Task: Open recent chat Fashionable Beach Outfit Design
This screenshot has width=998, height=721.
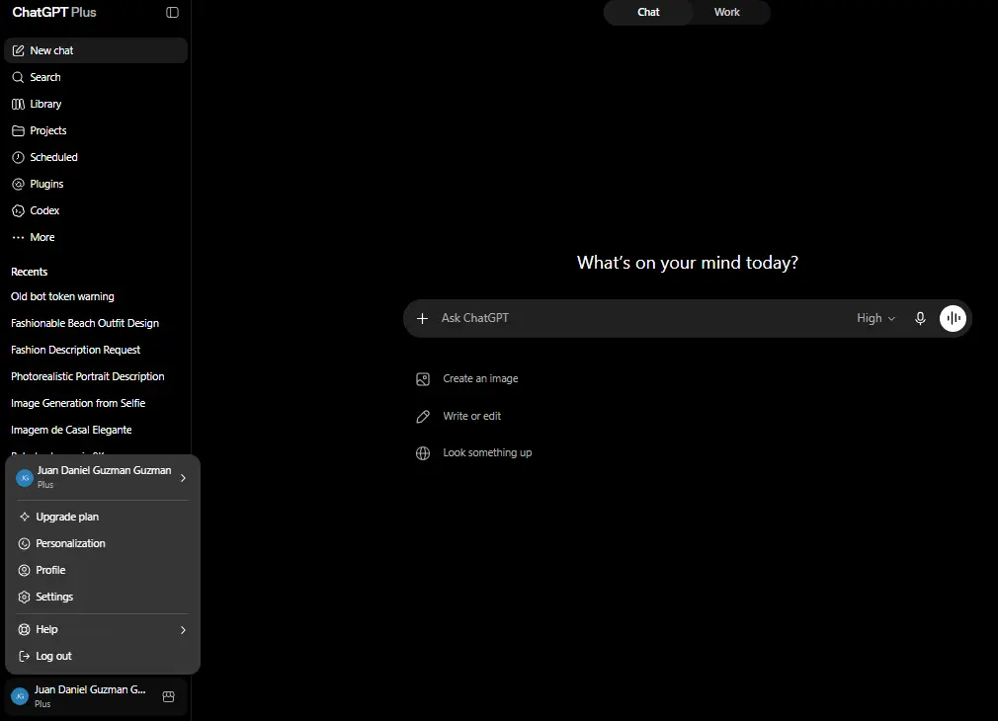Action: pyautogui.click(x=85, y=323)
